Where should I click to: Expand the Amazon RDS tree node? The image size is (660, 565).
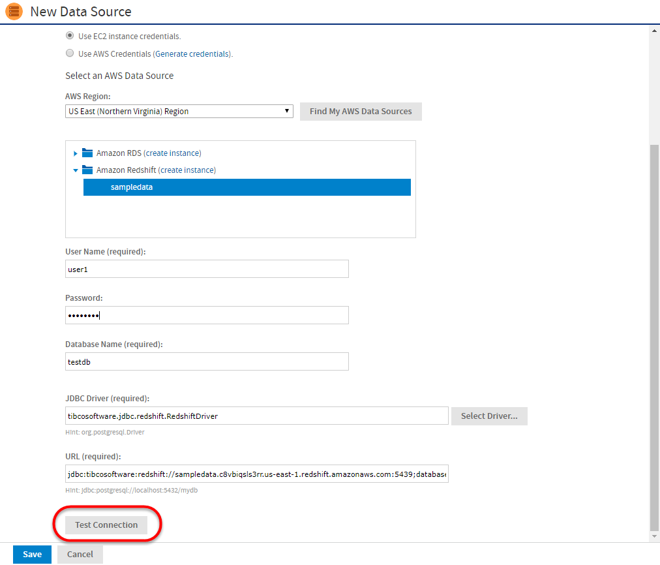tap(76, 153)
